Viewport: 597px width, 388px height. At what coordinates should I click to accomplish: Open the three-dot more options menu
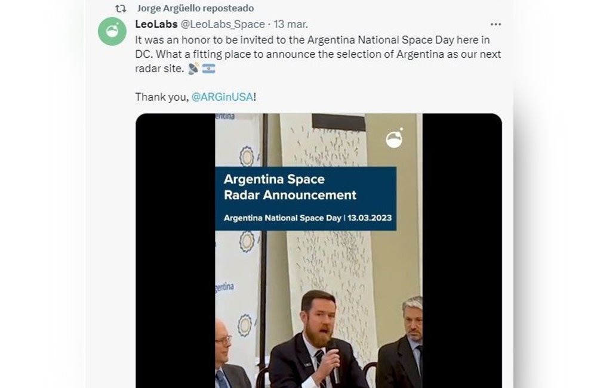[496, 24]
